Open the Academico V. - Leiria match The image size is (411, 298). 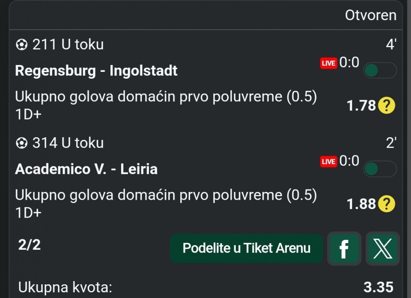coord(86,169)
